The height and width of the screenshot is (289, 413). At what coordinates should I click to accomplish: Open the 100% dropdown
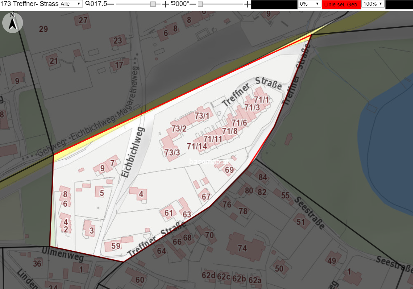pyautogui.click(x=373, y=4)
